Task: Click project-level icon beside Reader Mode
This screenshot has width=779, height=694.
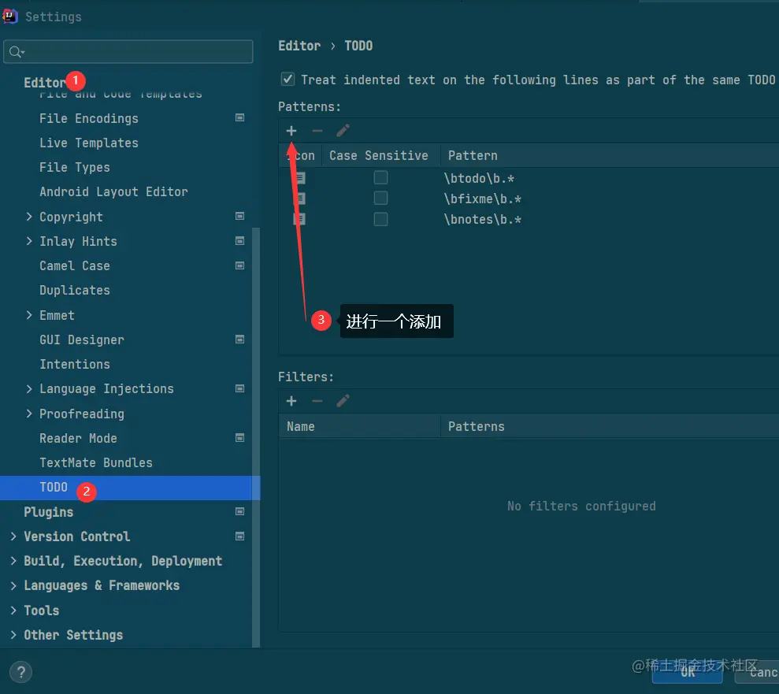Action: click(239, 438)
